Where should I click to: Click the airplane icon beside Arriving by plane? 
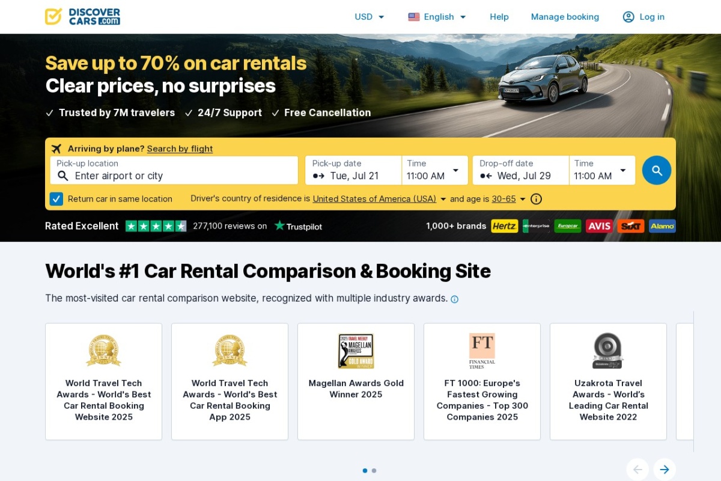pyautogui.click(x=57, y=149)
